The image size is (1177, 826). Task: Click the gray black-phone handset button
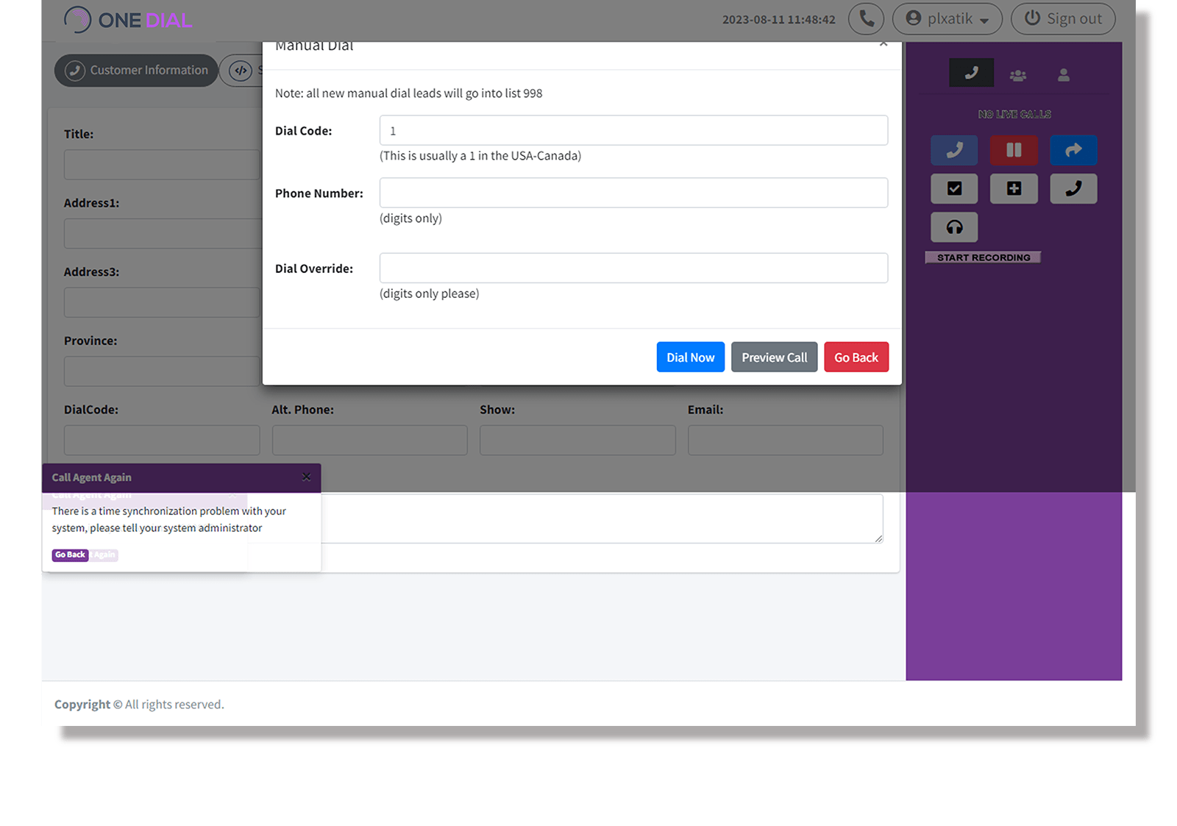(1073, 189)
